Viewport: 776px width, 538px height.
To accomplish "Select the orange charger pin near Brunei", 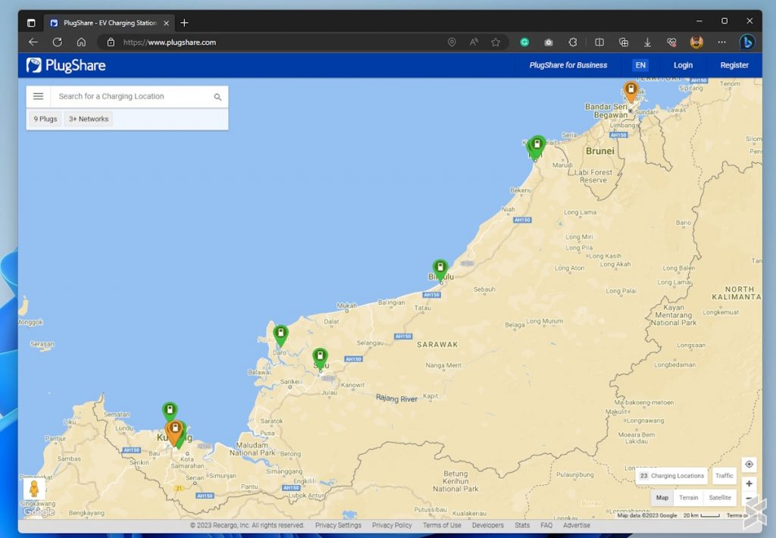I will coord(630,90).
